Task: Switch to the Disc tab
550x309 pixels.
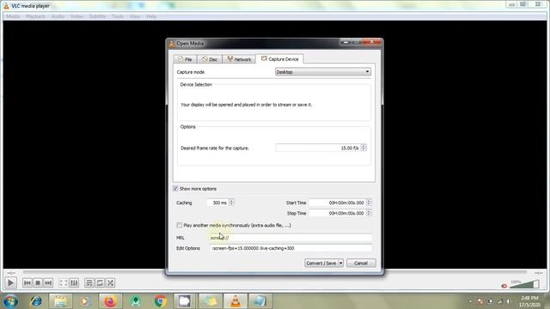Action: click(210, 59)
